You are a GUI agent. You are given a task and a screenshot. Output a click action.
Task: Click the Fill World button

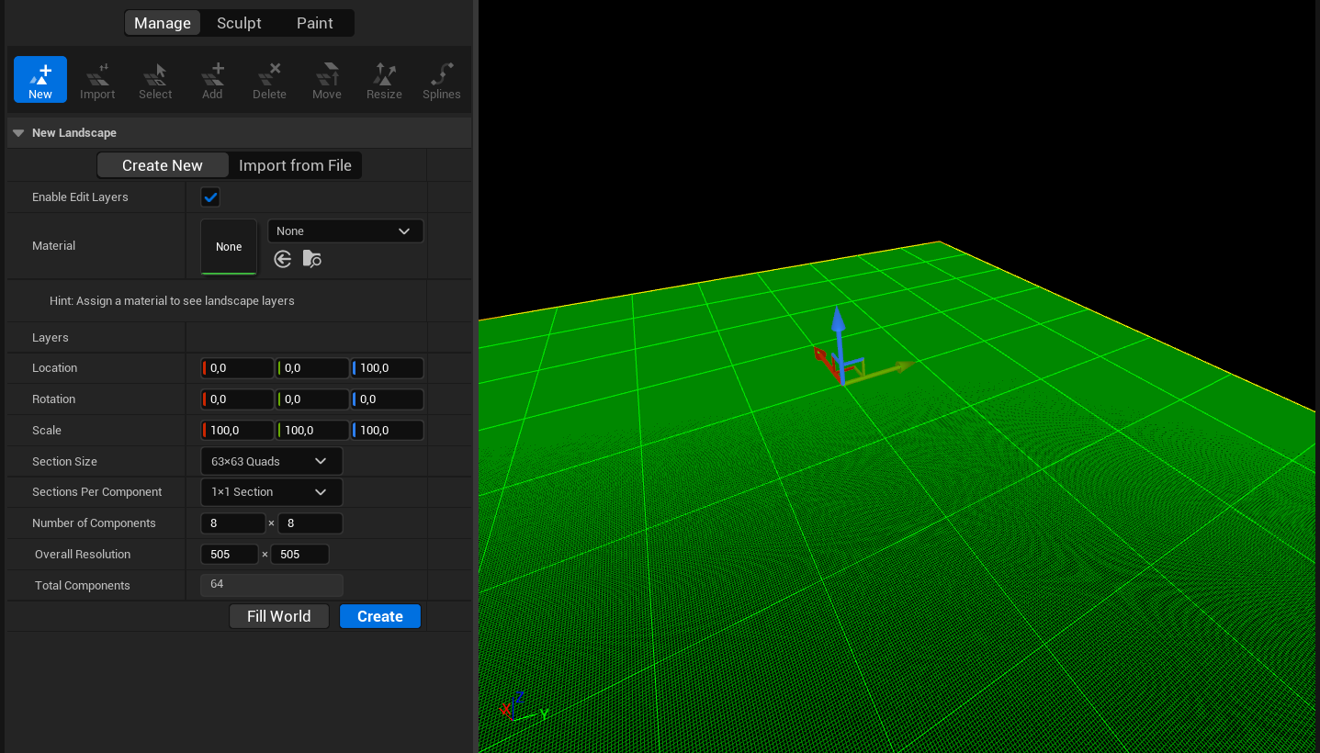click(278, 616)
